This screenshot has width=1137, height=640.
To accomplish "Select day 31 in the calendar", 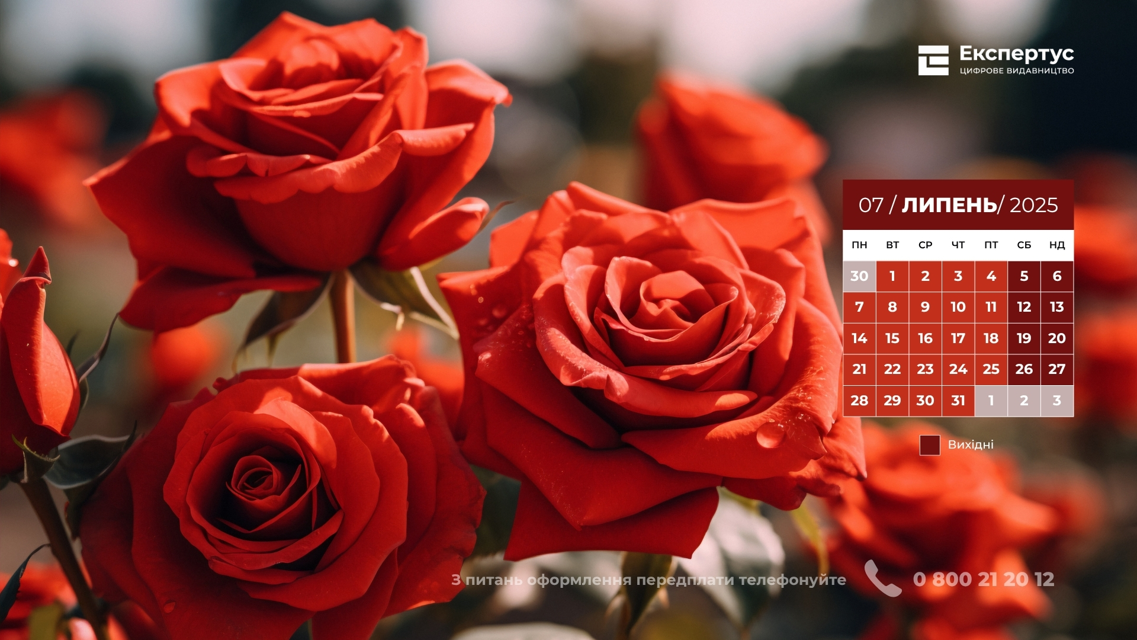I will coord(958,401).
